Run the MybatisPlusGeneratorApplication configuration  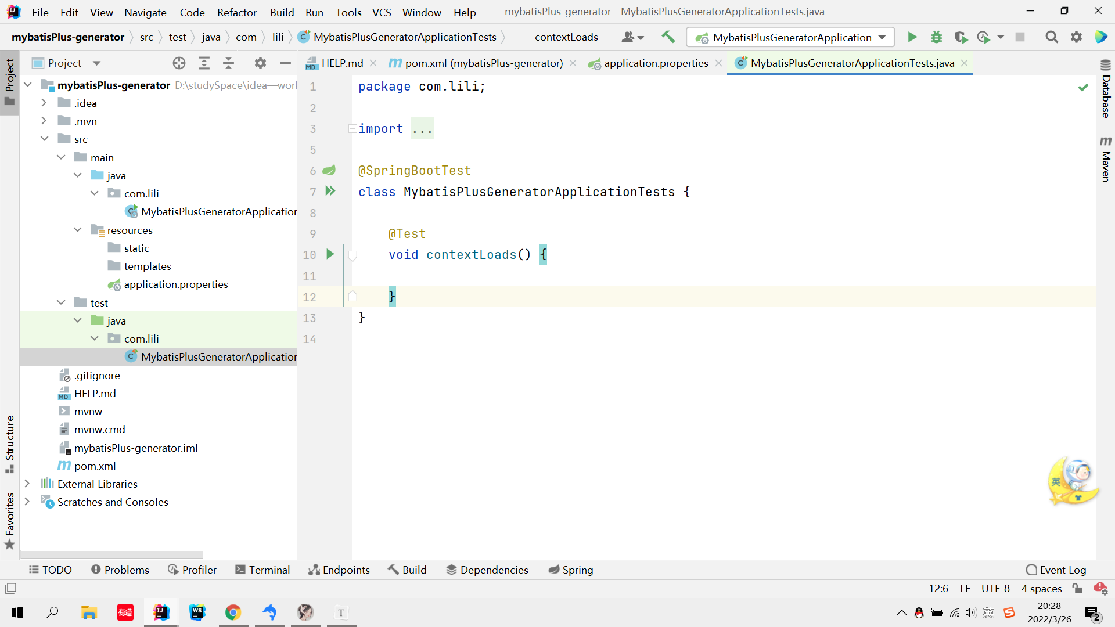pos(912,37)
